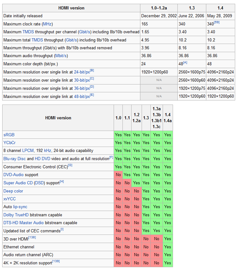Click footnote [B] after 24-bit/px
The height and width of the screenshot is (270, 238).
92,70
